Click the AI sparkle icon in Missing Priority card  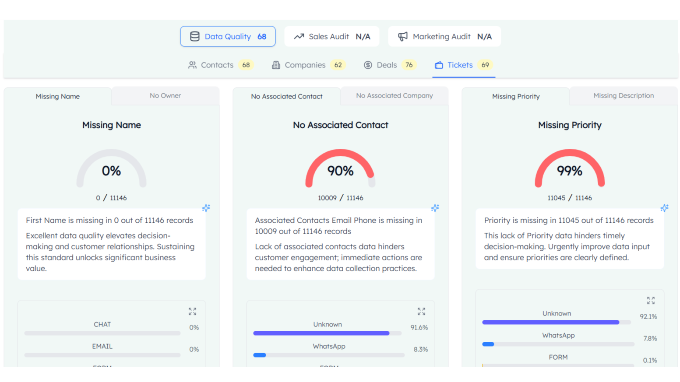pyautogui.click(x=664, y=208)
